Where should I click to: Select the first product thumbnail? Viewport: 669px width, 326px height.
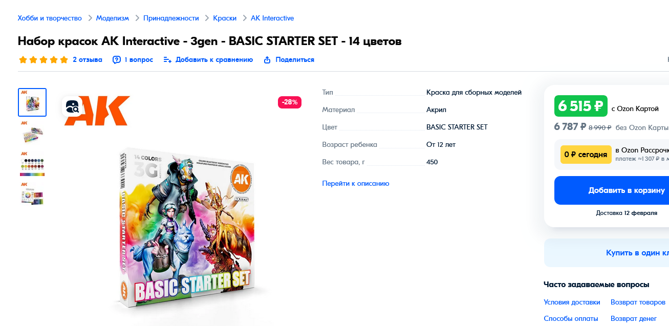32,102
